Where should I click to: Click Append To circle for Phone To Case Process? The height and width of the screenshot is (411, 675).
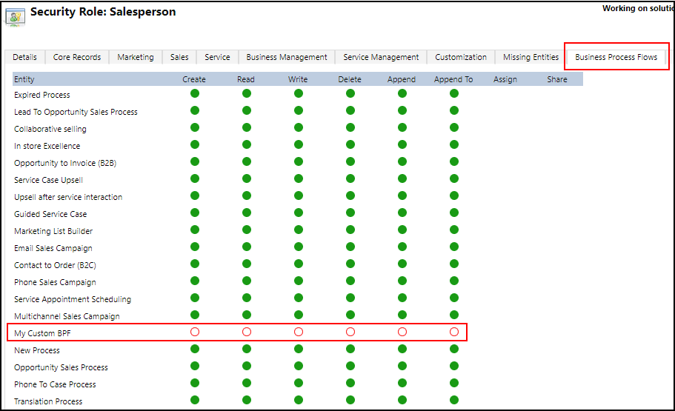coord(454,384)
